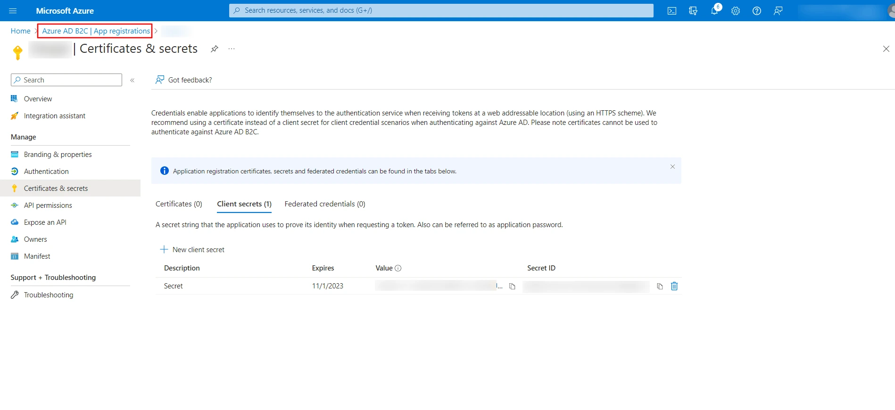Viewport: 895px width, 410px height.
Task: Copy the Secret ID to clipboard
Action: click(x=660, y=286)
